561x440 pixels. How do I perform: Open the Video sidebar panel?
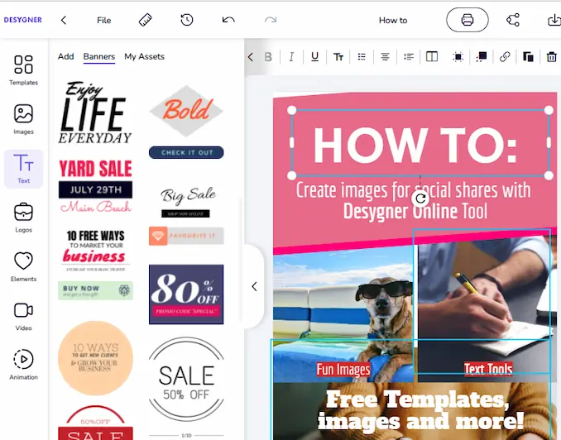click(24, 316)
